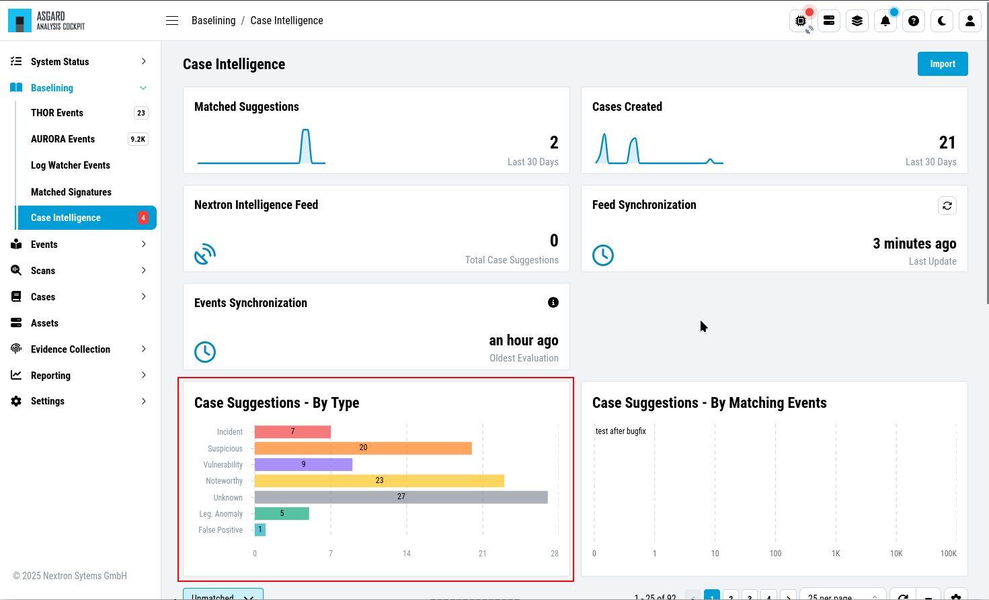Screen dimensions: 989x600
Task: Expand the Settings menu chevron
Action: coord(143,401)
